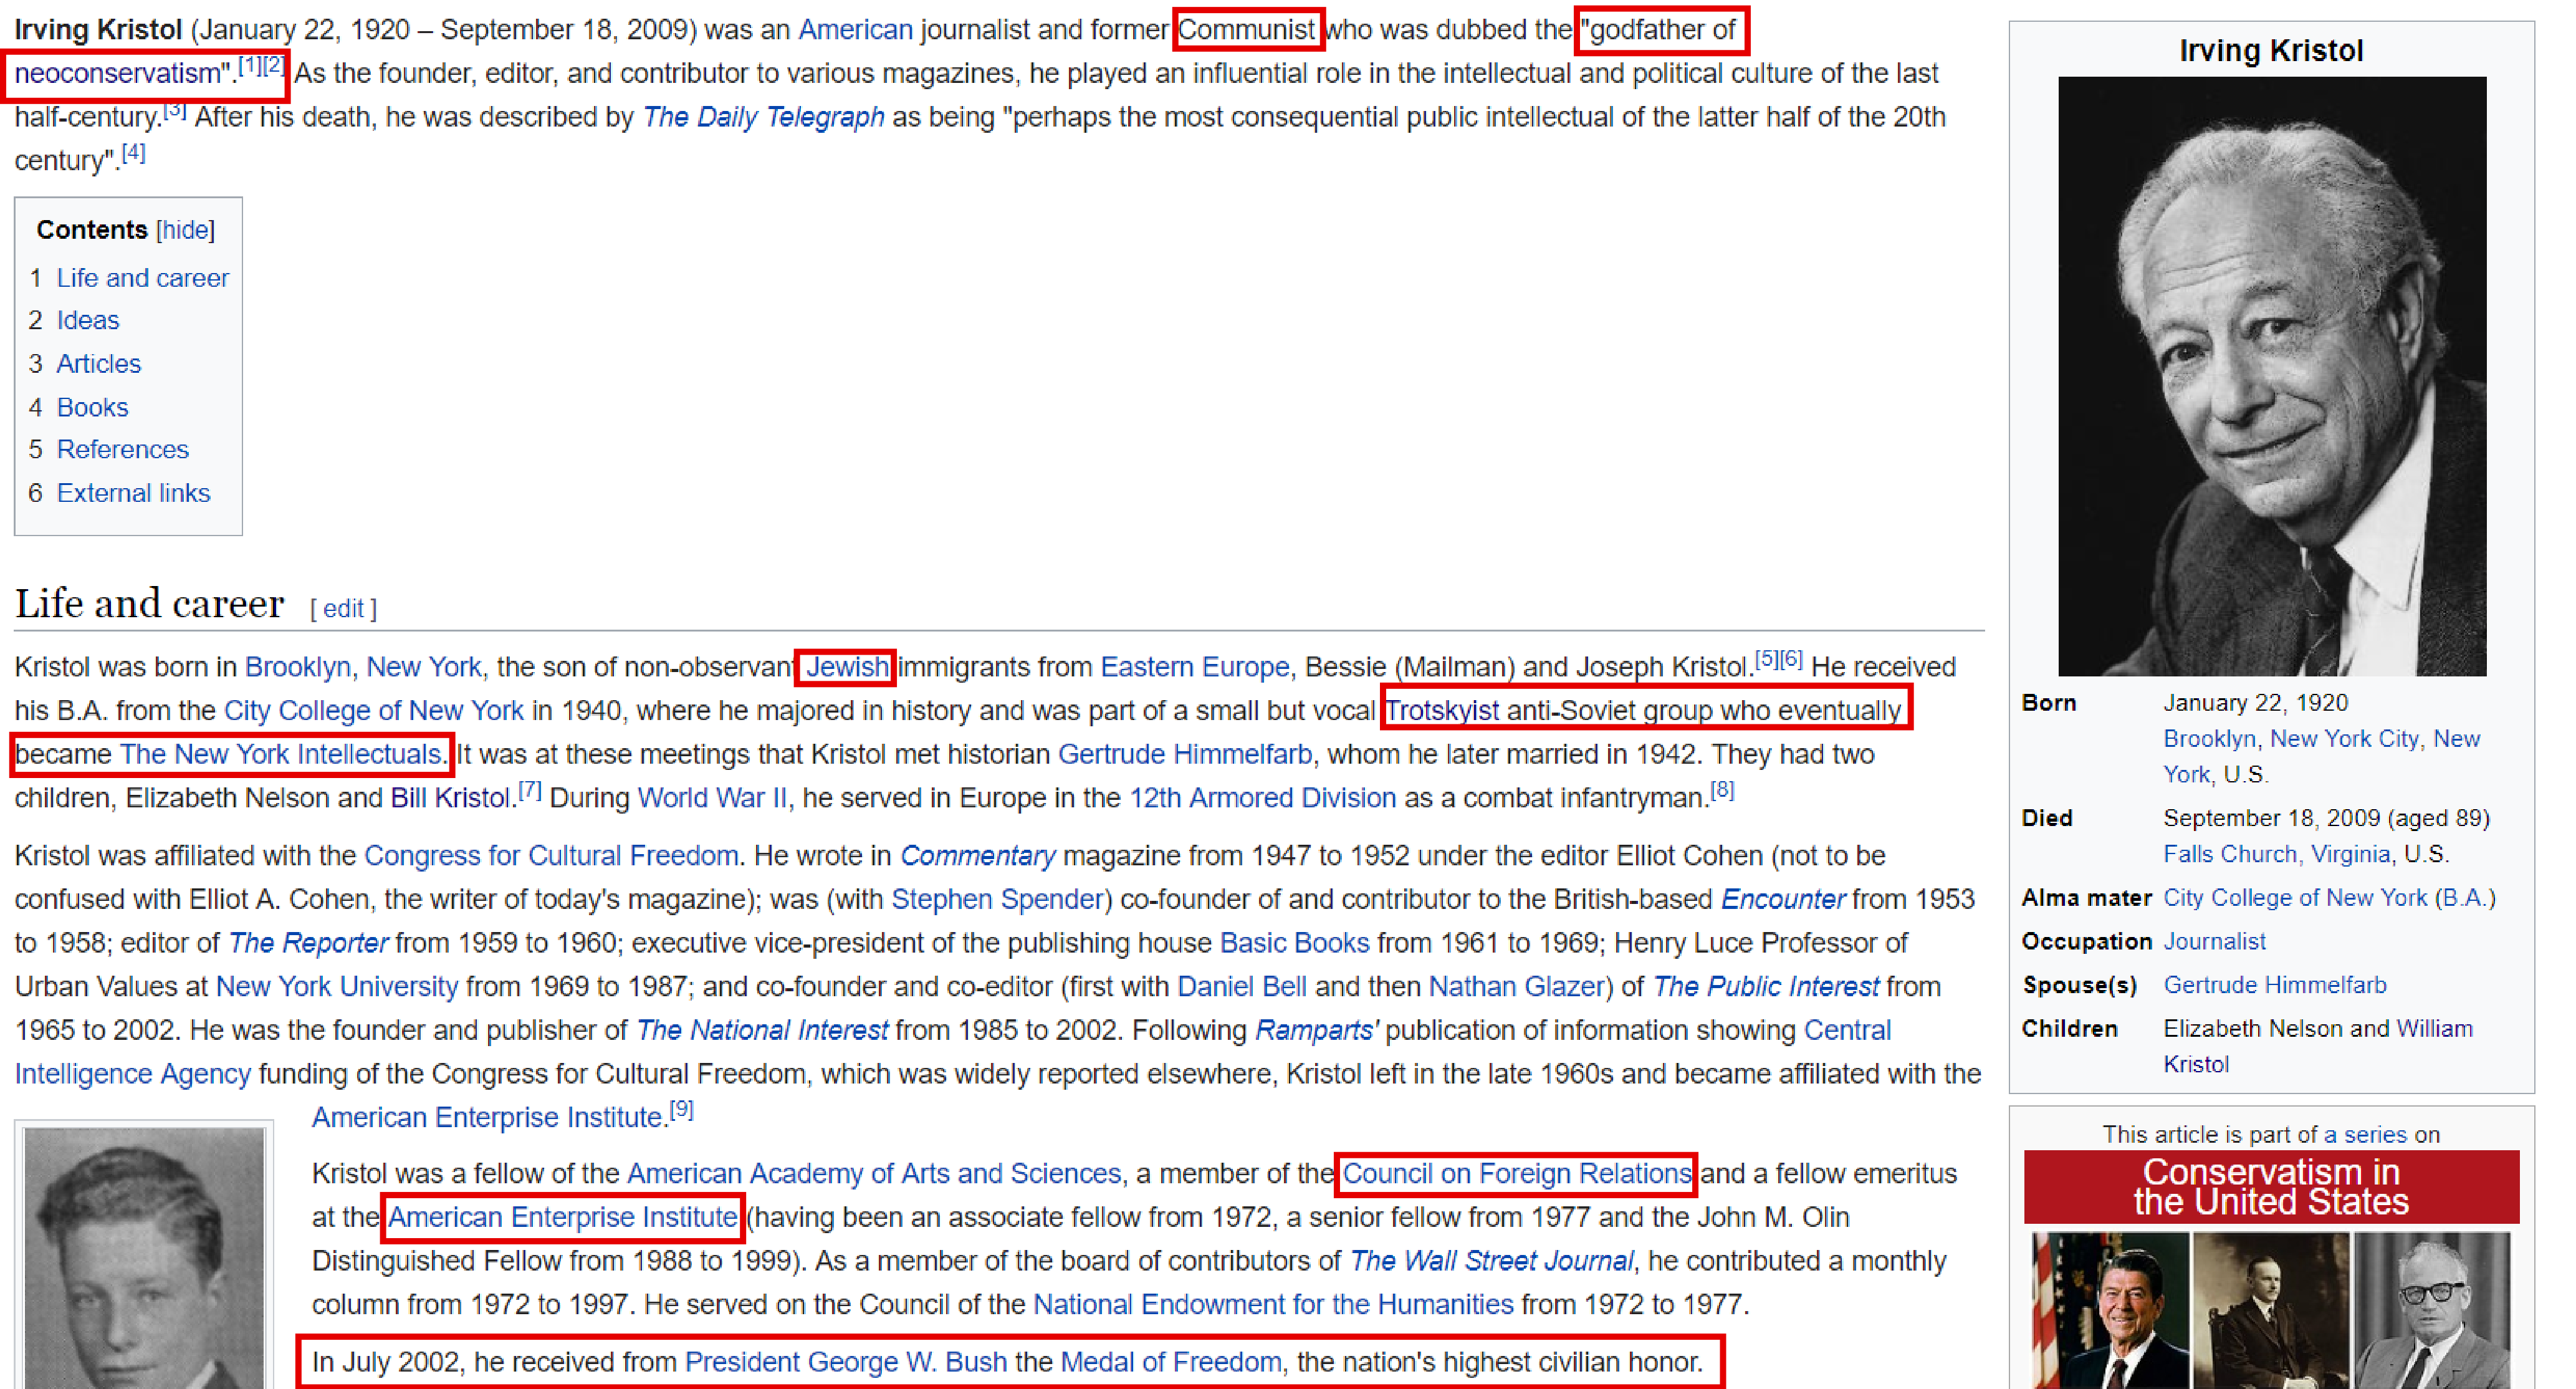2576x1389 pixels.
Task: Hide the Contents table of contents
Action: [185, 230]
